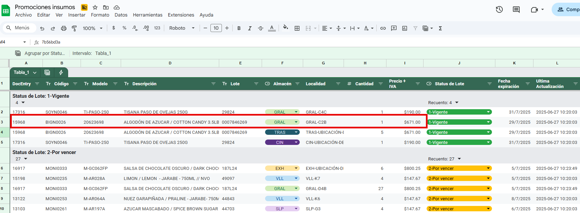
Task: Open the comments panel icon
Action: coord(516,9)
